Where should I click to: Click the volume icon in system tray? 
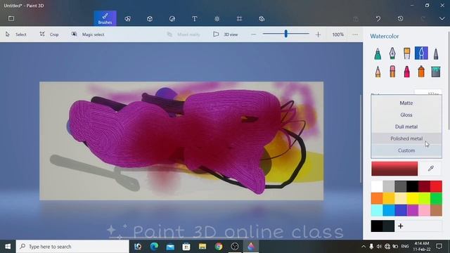pos(379,247)
